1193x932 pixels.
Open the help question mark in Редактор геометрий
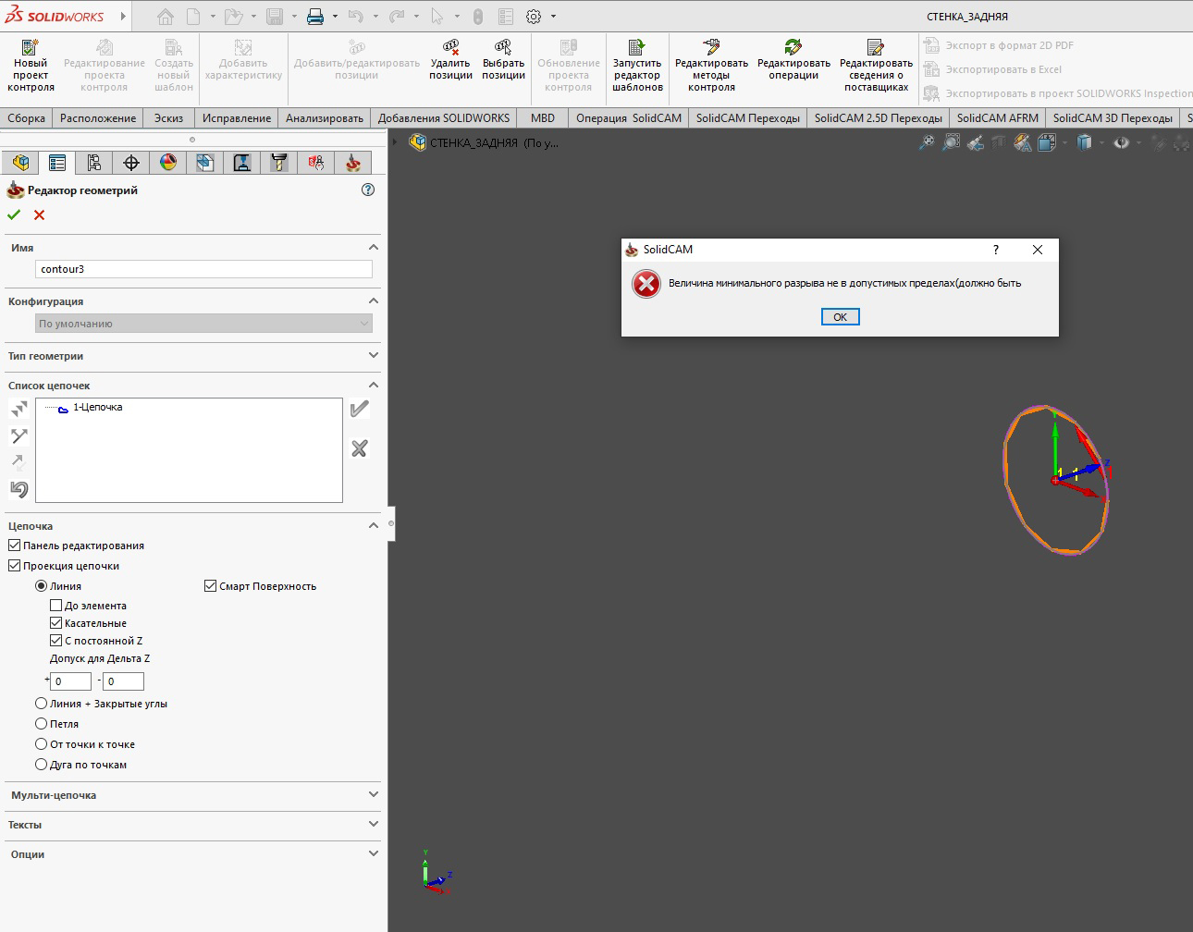click(x=368, y=190)
